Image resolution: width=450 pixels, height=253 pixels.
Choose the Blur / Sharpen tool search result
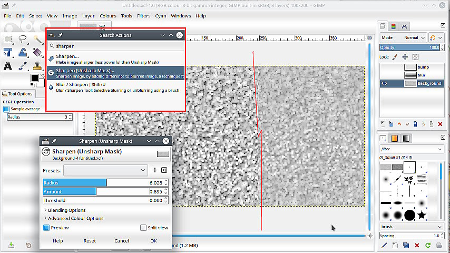[x=115, y=87]
